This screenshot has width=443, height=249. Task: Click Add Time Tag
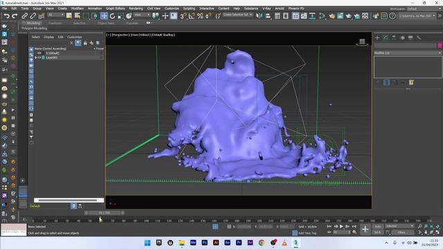pos(307,233)
